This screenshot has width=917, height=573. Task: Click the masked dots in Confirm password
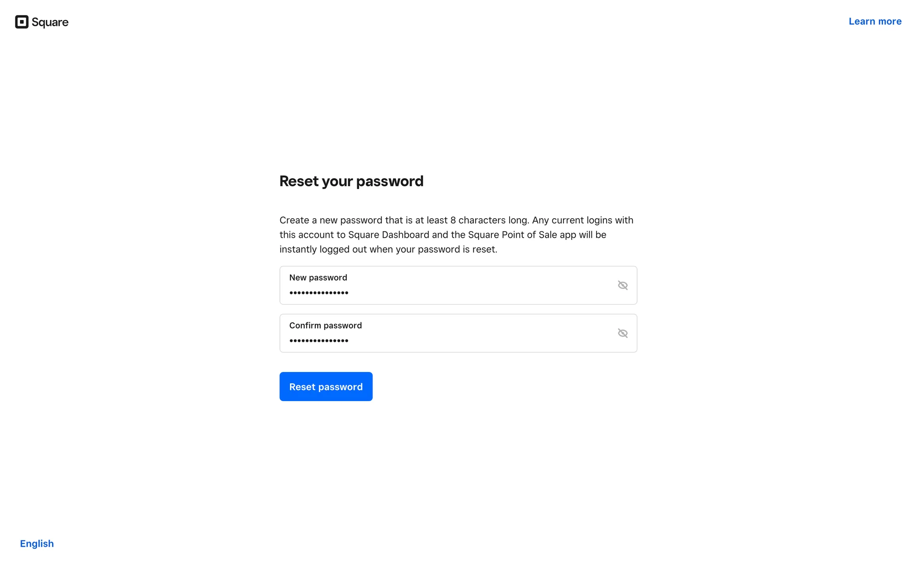[319, 340]
